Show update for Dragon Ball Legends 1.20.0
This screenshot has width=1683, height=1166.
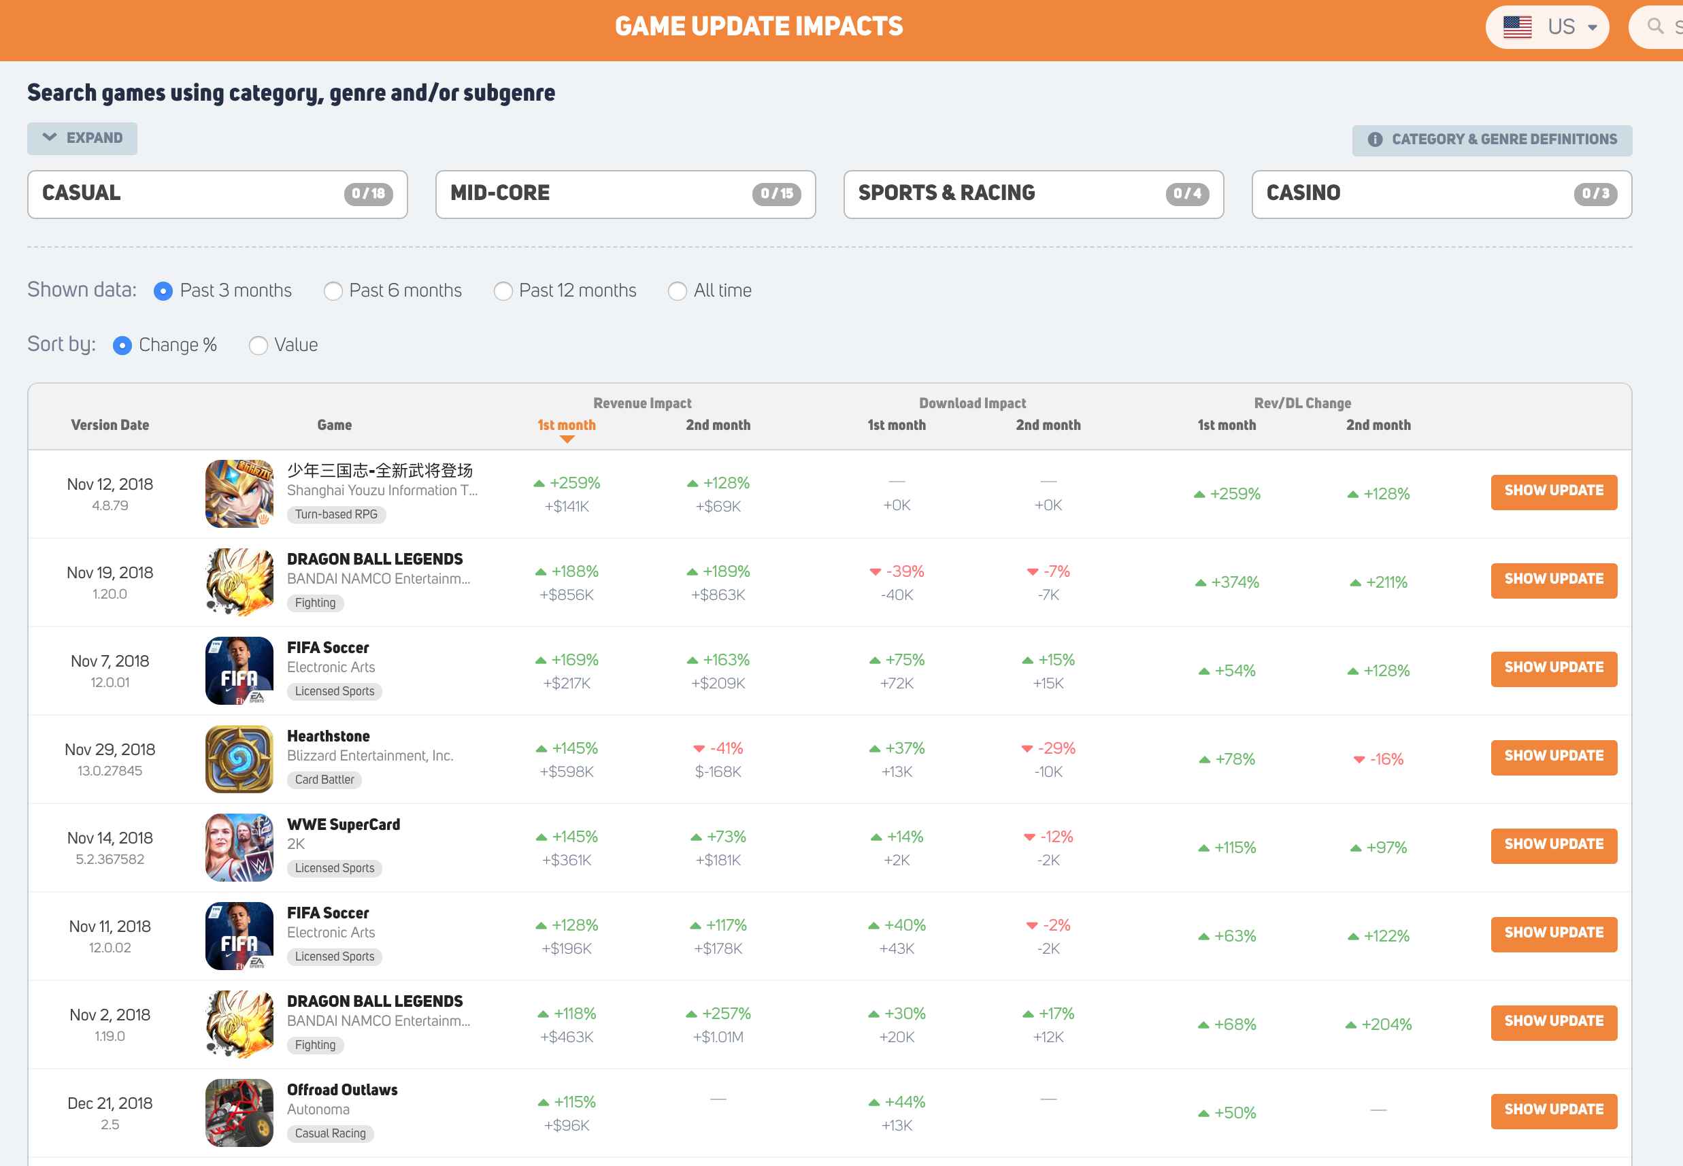click(1554, 580)
